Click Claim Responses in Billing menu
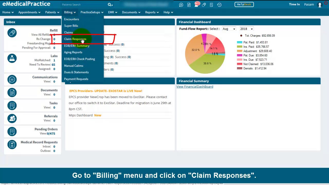 click(x=75, y=39)
